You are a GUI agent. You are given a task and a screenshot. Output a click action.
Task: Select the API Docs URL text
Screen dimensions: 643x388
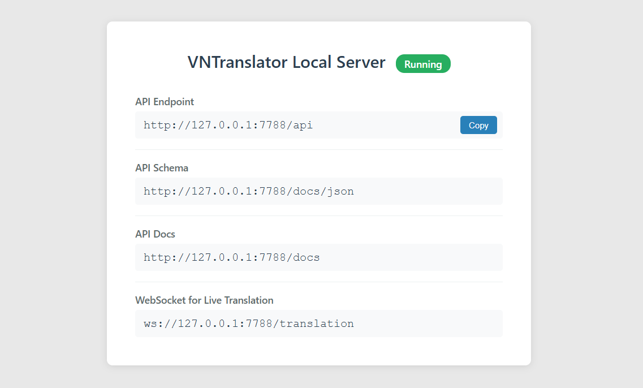(231, 257)
